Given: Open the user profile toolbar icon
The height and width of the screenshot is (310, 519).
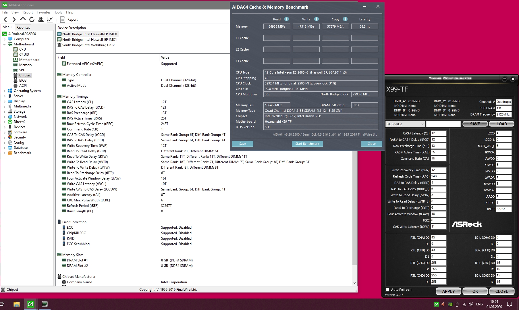Looking at the screenshot, I should click(41, 20).
